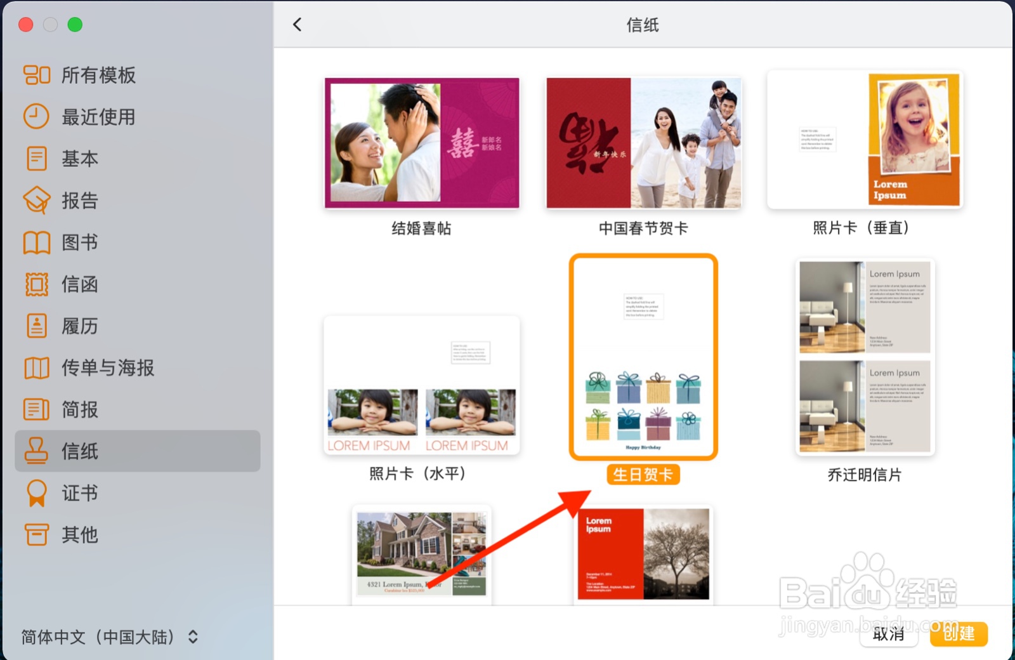Open the 简体中文（中国大陆）language selector
This screenshot has width=1015, height=660.
coord(98,637)
